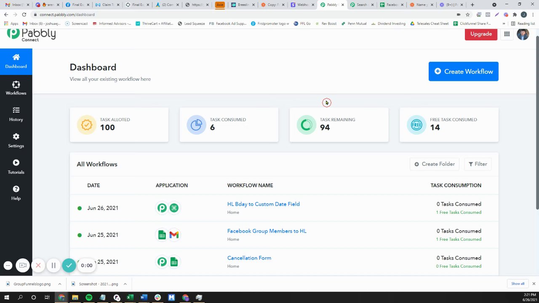Click the Task Alloted badge icon
The height and width of the screenshot is (303, 539).
[x=86, y=125]
